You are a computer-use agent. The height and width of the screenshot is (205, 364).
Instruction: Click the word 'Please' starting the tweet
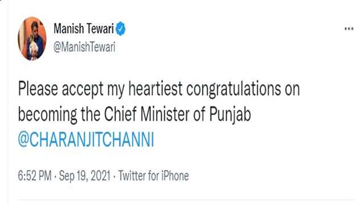[x=38, y=89]
